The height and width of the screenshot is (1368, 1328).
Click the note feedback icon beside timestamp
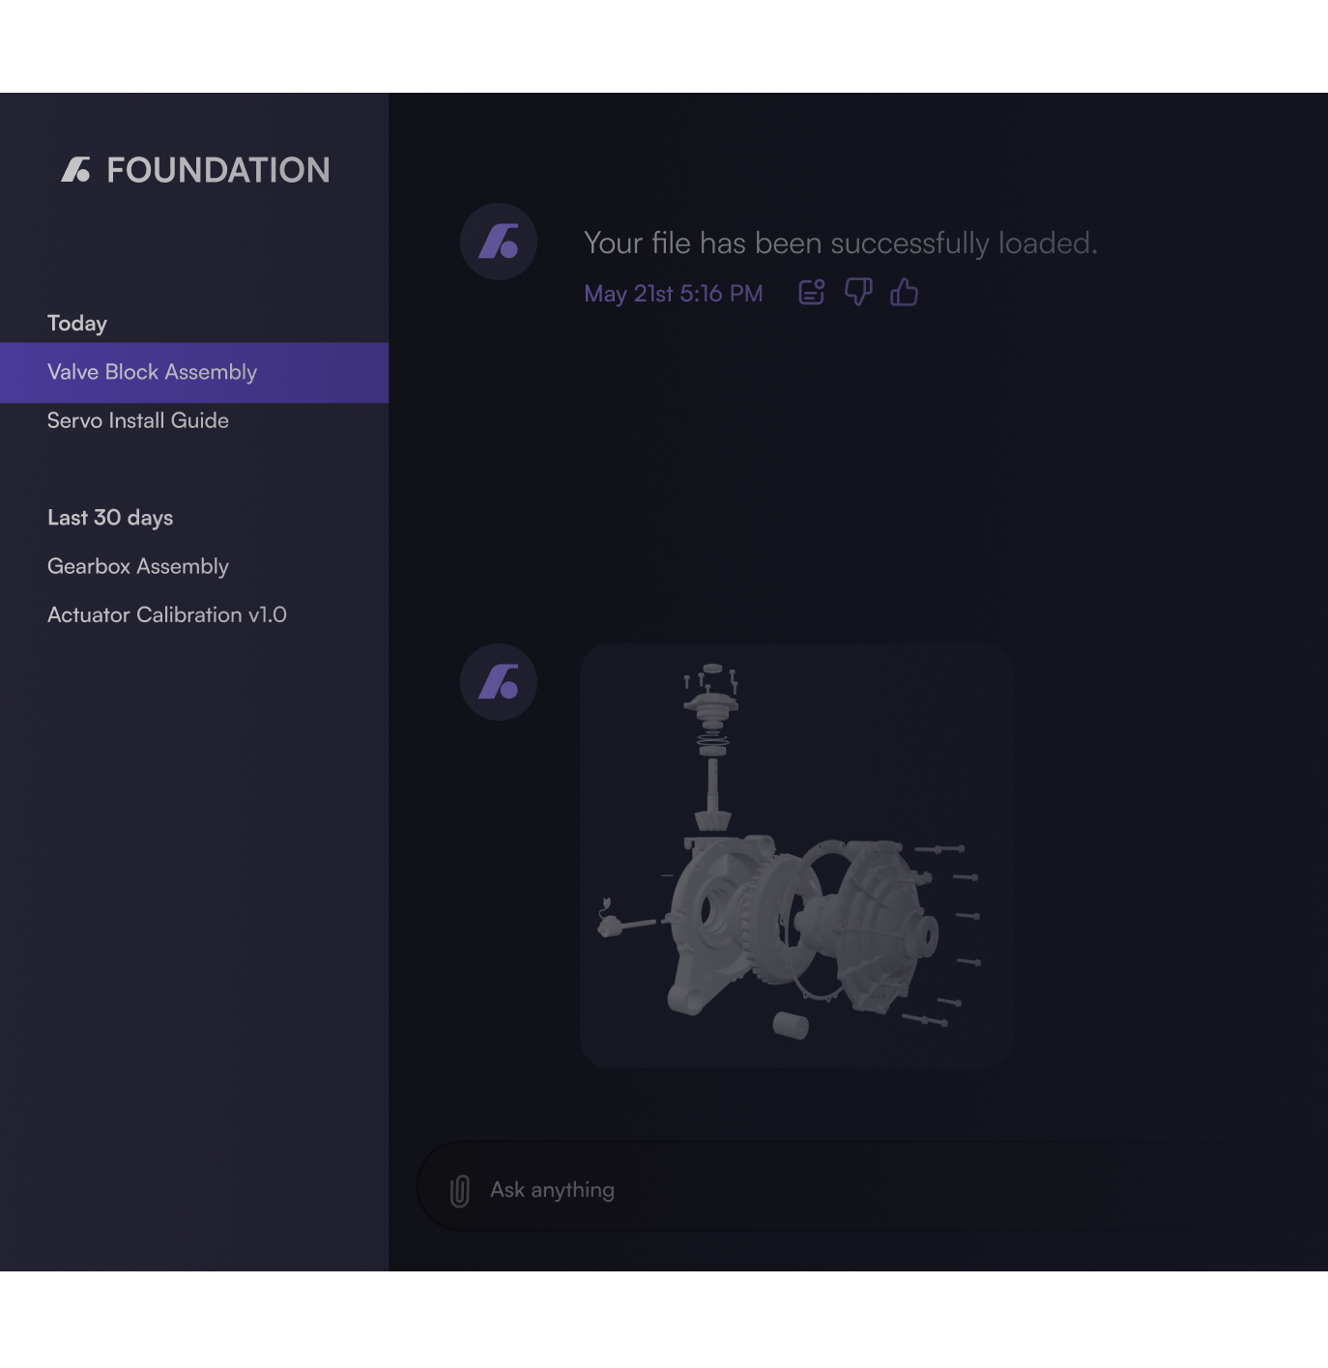click(812, 292)
